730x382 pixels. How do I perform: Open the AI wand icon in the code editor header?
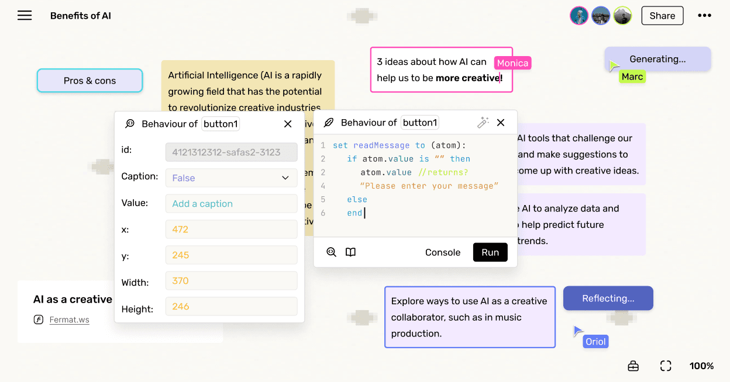click(x=483, y=123)
